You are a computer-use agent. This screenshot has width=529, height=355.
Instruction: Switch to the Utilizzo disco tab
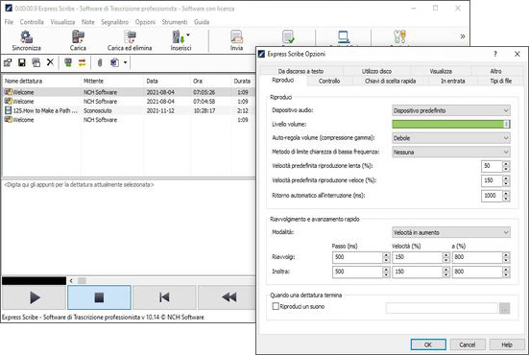[x=377, y=71]
